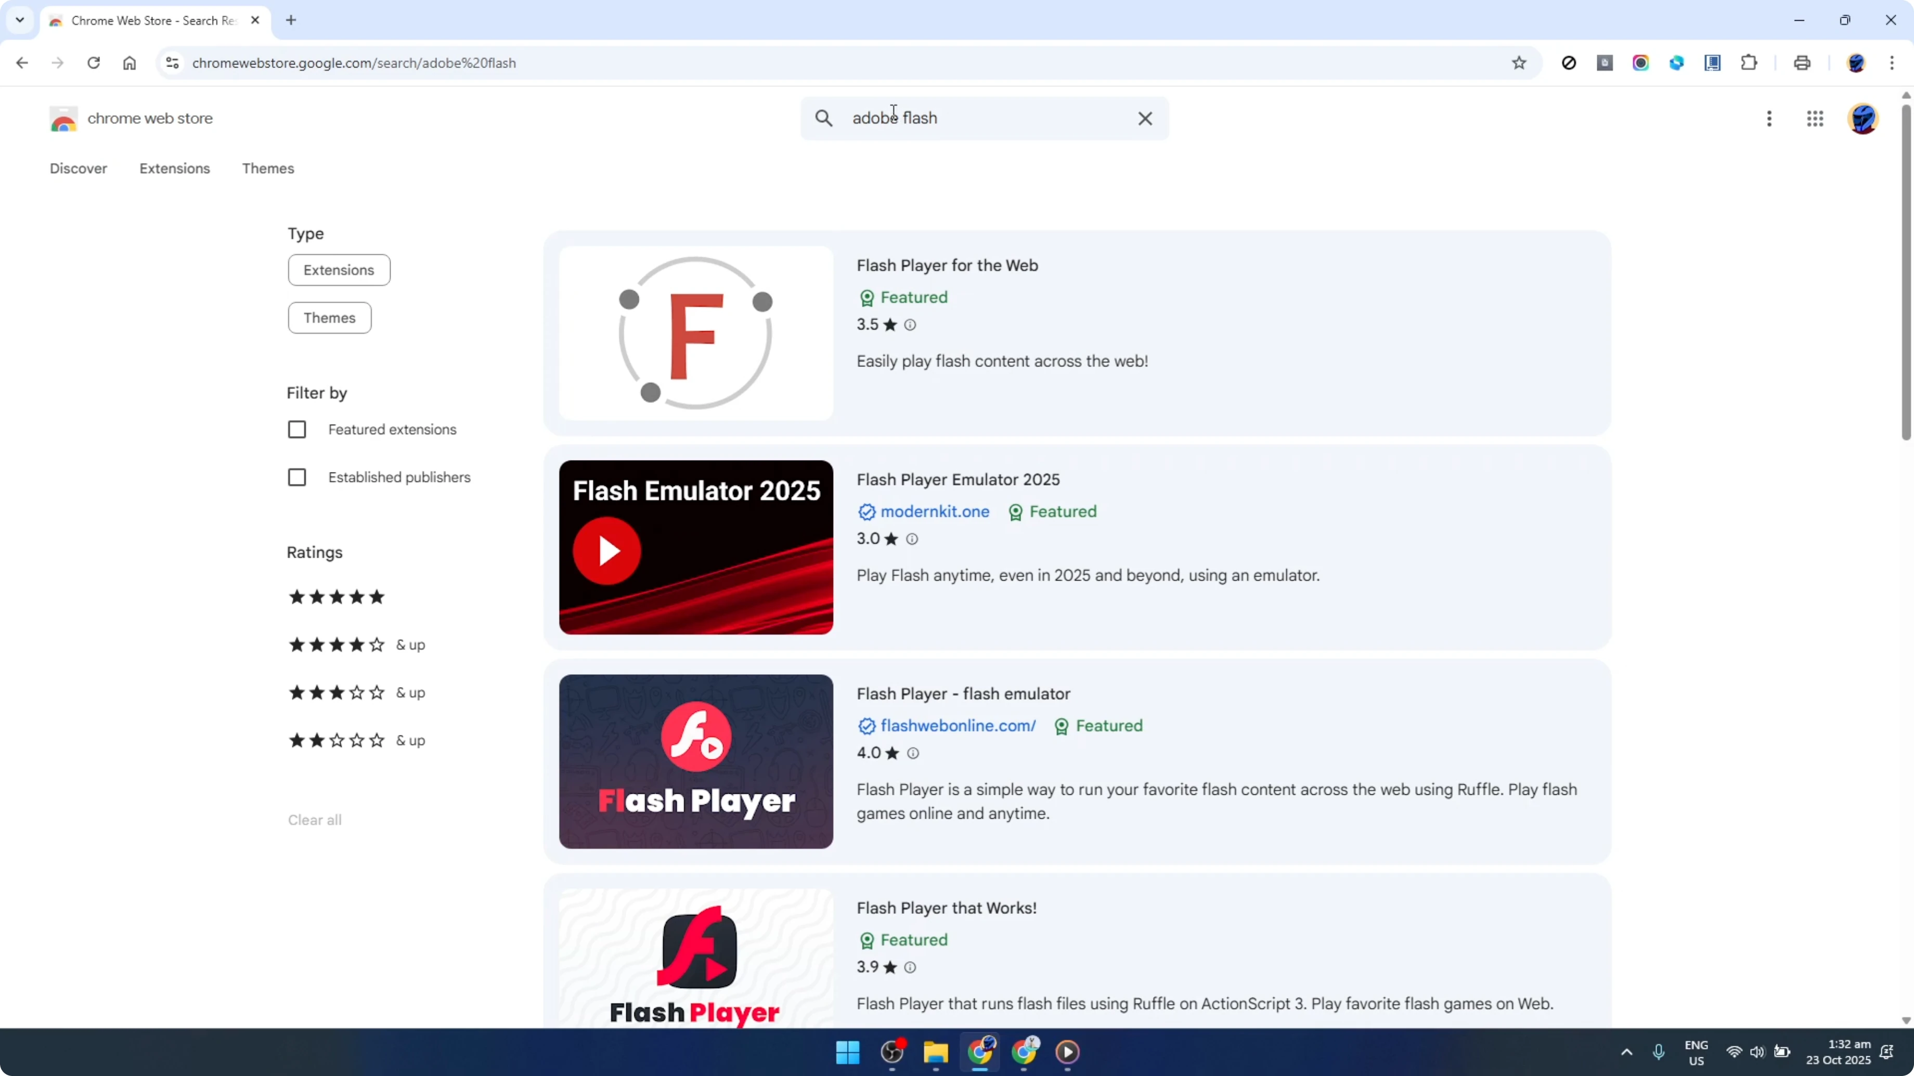Expand the tab search dropdown arrow
Viewport: 1914px width, 1076px height.
coord(19,20)
